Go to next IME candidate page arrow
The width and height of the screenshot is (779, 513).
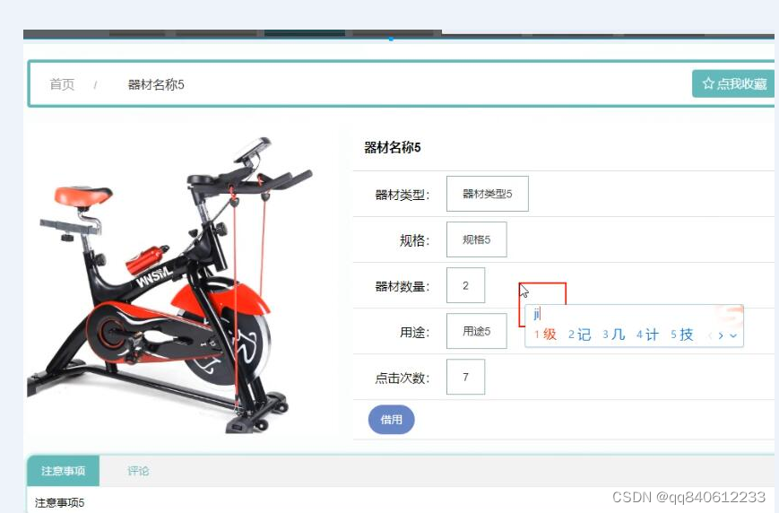click(721, 336)
